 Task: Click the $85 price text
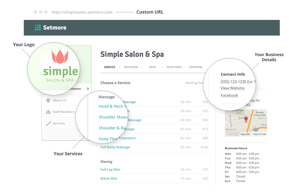pyautogui.click(x=205, y=138)
